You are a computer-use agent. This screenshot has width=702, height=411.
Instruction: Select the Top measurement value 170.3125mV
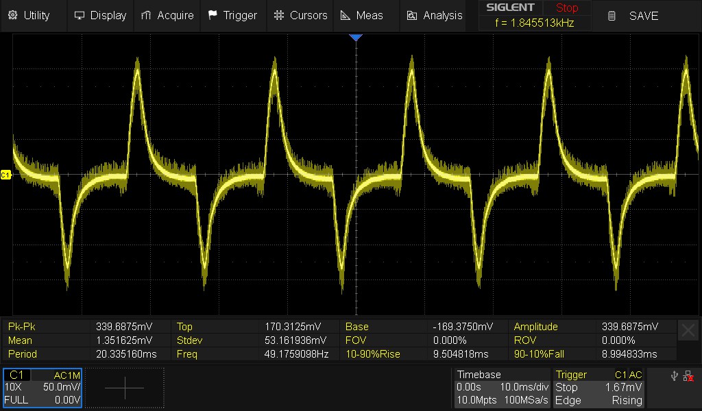pyautogui.click(x=293, y=327)
